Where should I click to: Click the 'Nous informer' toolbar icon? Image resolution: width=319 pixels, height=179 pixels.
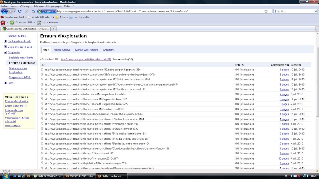(x=39, y=23)
